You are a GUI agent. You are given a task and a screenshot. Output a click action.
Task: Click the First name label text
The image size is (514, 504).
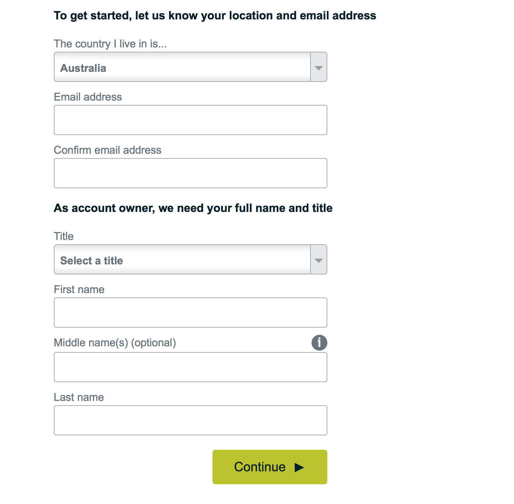pos(79,290)
